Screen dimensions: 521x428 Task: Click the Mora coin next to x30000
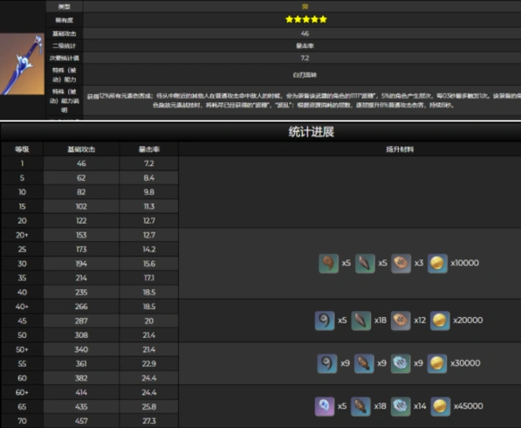click(x=436, y=363)
